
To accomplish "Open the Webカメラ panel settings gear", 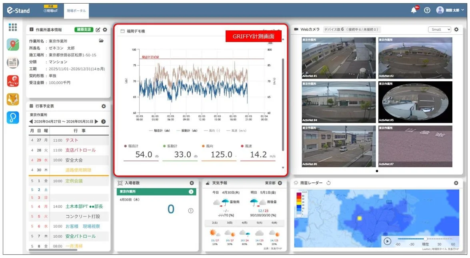I will click(456, 29).
